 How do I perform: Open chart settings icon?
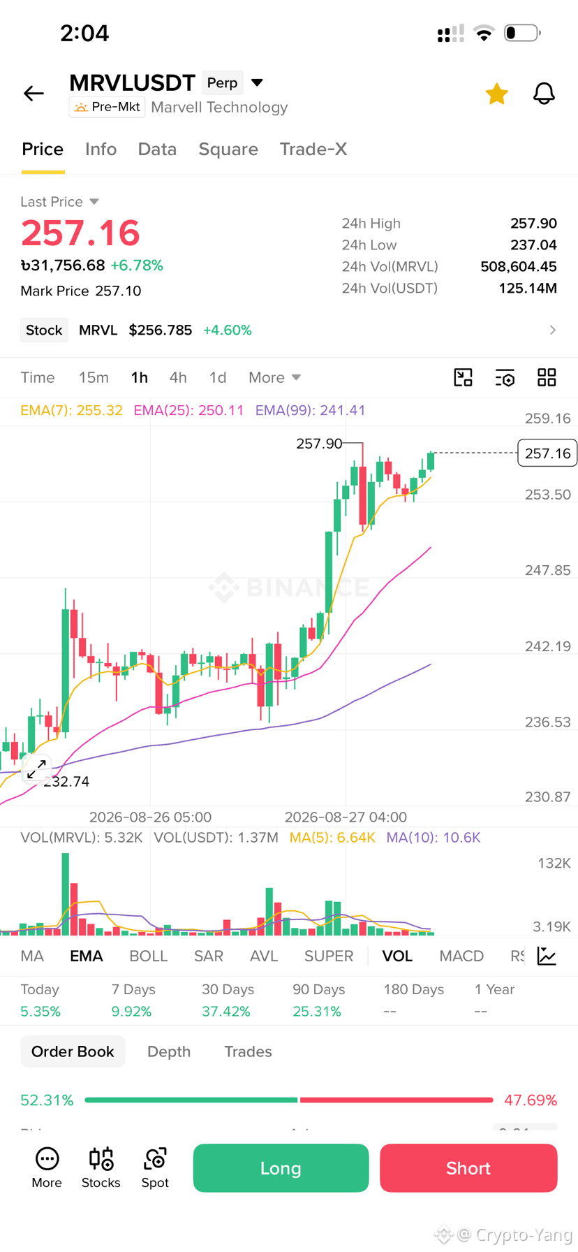point(505,377)
